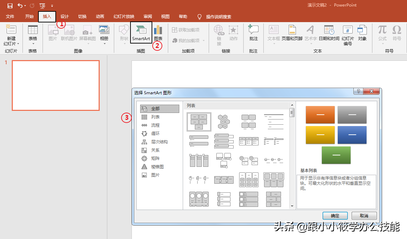
Task: Choose the lined list SmartArt layout
Action: pyautogui.click(x=273, y=122)
